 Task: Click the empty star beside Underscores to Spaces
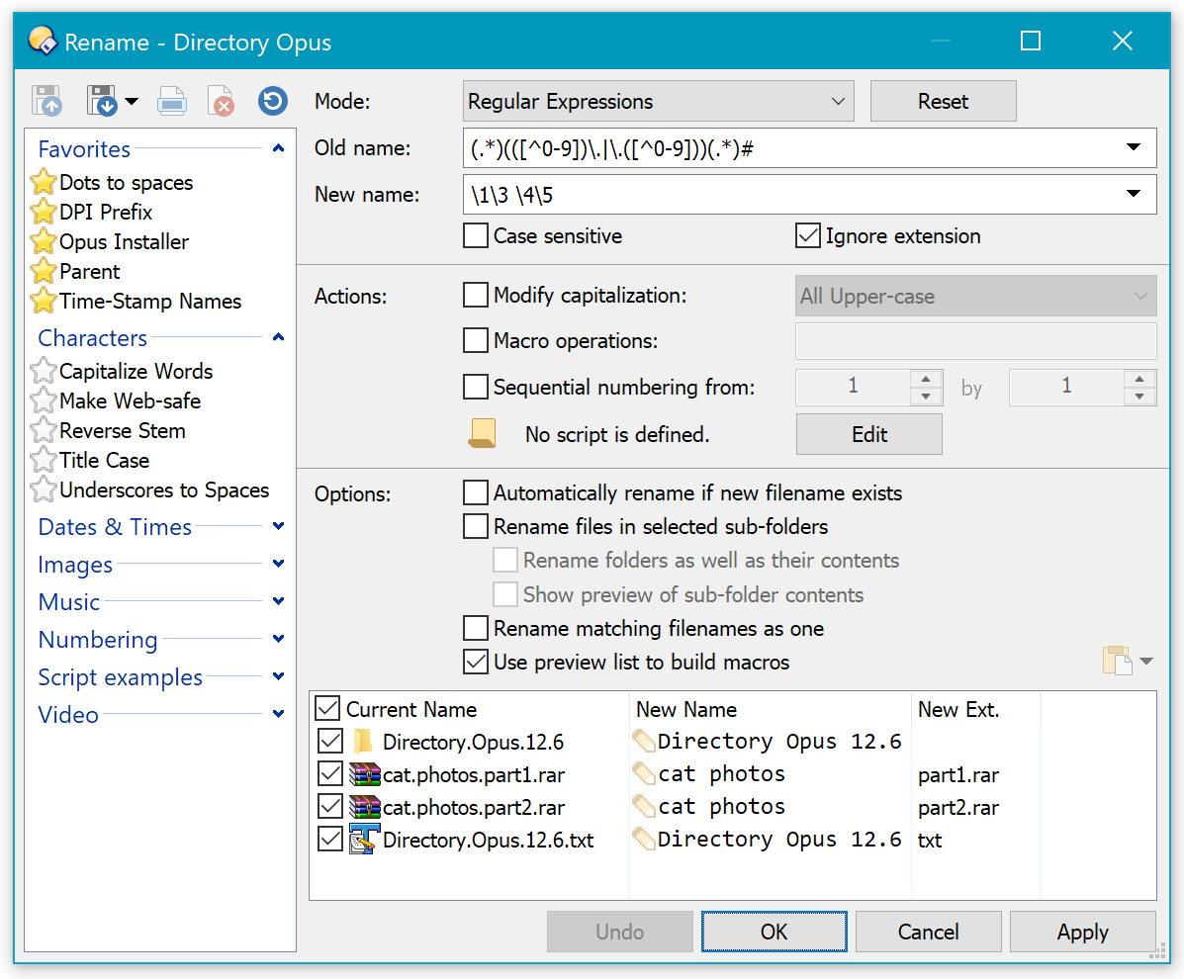coord(44,489)
